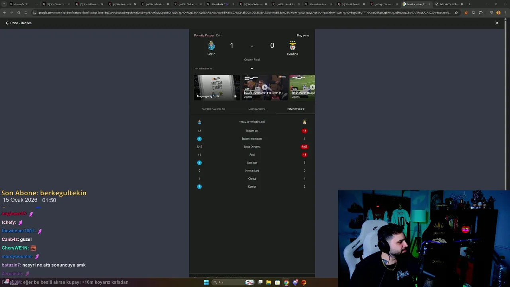
Task: Open the Portekiz Kupası link
Action: point(204,35)
